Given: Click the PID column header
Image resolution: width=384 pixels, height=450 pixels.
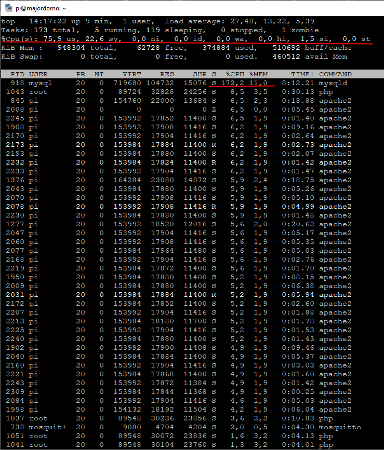Looking at the screenshot, I should point(17,74).
